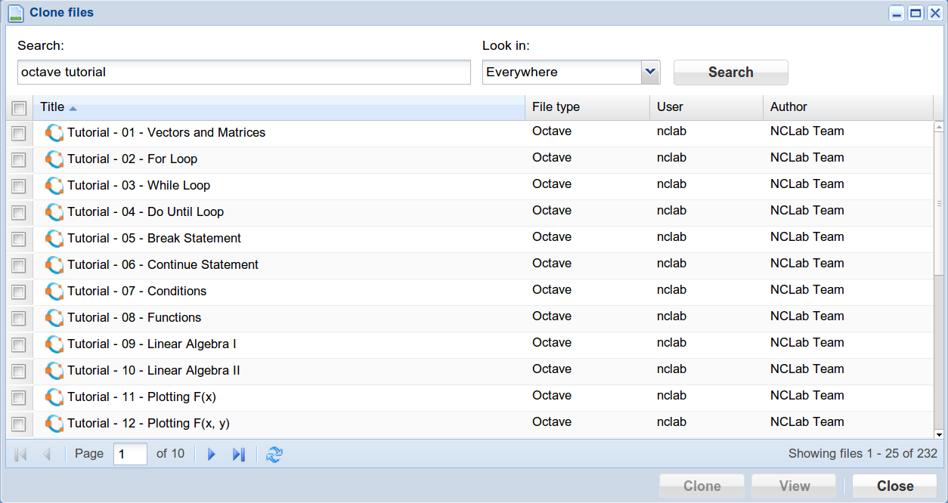Click the Octave icon beside Tutorial 08 Functions
The height and width of the screenshot is (503, 948).
click(x=54, y=318)
